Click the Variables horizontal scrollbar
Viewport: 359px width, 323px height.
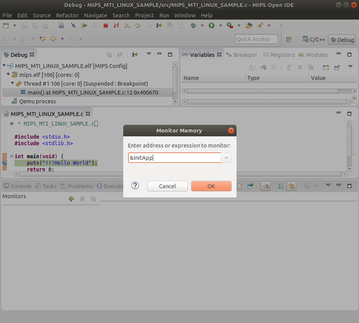[x=262, y=91]
